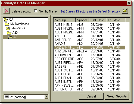This screenshot has width=134, height=104.
Task: Click Set Current Directory as Default link
Action: tap(90, 11)
